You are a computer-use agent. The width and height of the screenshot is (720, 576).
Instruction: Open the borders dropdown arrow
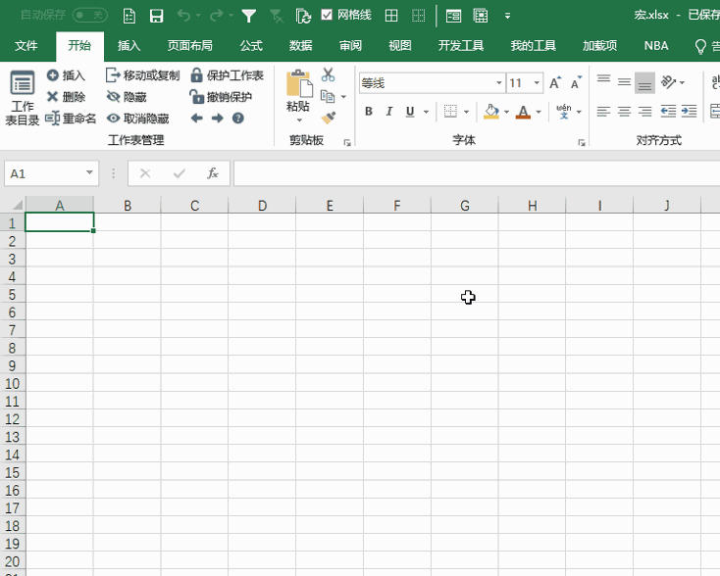(466, 112)
